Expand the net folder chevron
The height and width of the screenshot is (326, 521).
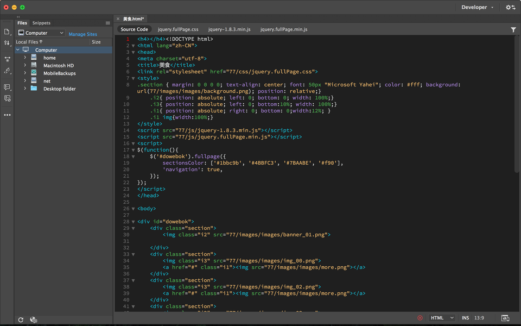(x=25, y=80)
